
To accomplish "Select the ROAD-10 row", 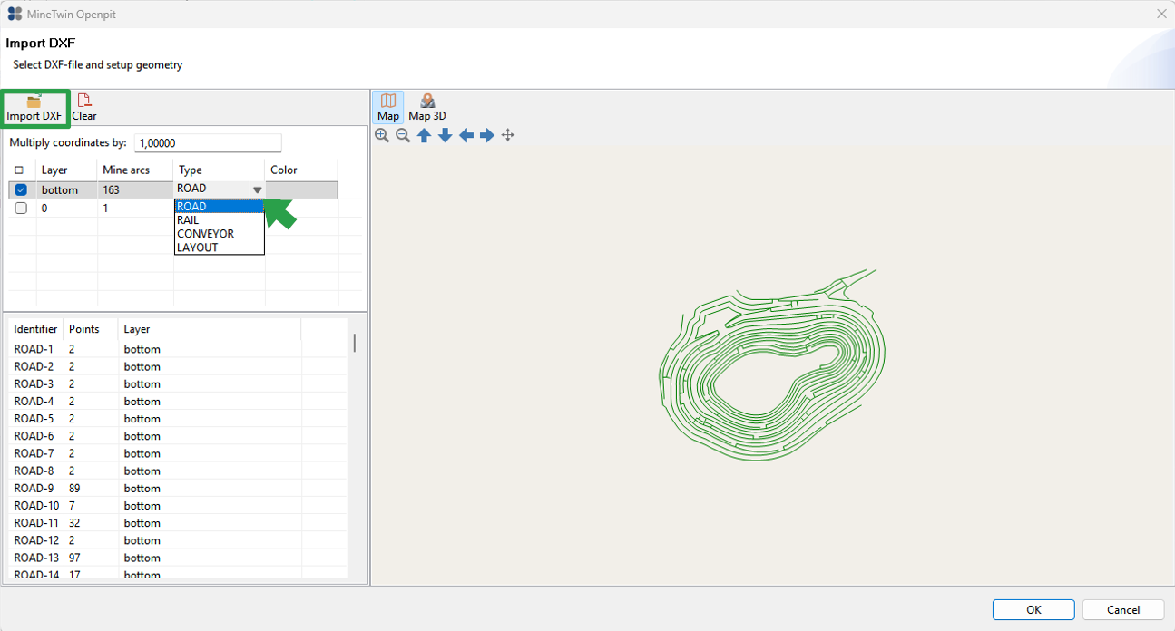I will [x=178, y=505].
